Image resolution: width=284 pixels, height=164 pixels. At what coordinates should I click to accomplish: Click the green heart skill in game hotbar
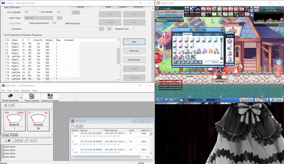click(214, 14)
